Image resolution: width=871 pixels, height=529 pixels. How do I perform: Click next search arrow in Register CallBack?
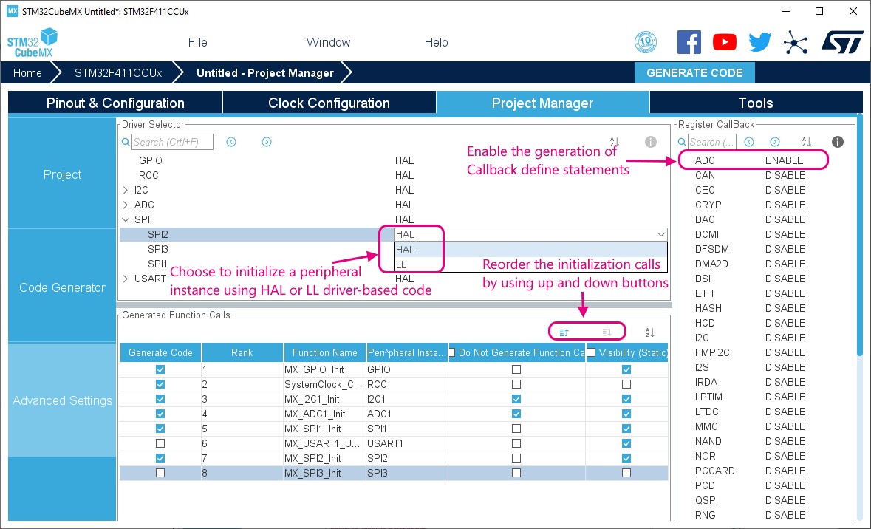tap(775, 143)
